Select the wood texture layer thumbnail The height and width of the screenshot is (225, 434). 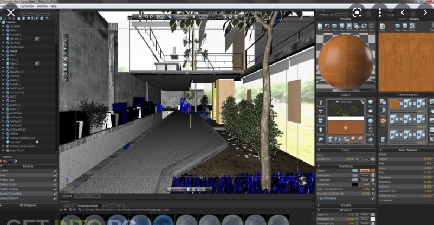(394, 104)
